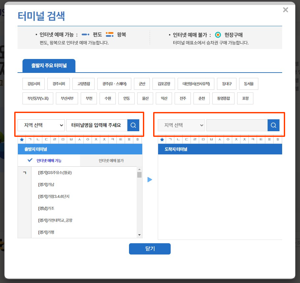Click the departure list scrollbar thumb
The width and height of the screenshot is (300, 283).
140,175
